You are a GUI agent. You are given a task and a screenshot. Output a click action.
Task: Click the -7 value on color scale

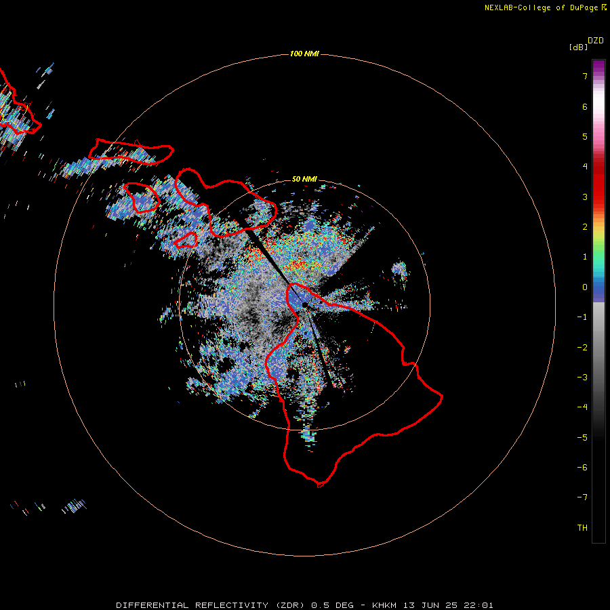[582, 497]
